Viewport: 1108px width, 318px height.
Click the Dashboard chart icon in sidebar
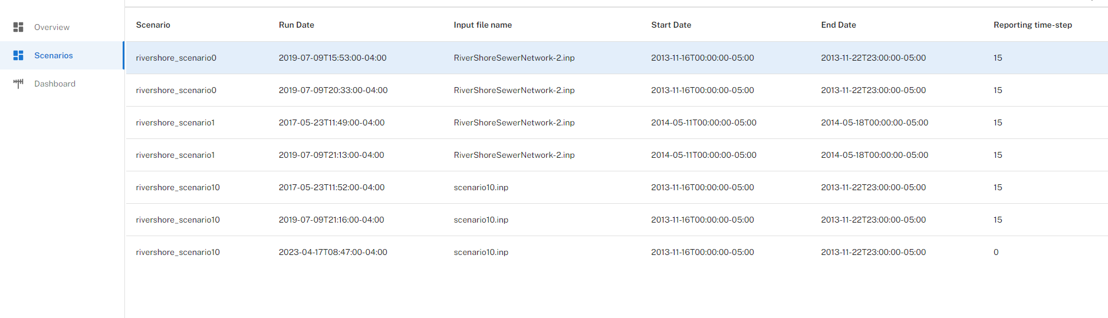(18, 84)
